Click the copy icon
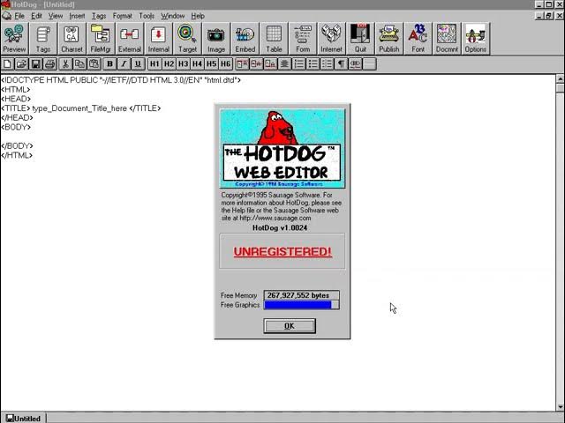Viewport: 565px width, 423px height. (79, 64)
